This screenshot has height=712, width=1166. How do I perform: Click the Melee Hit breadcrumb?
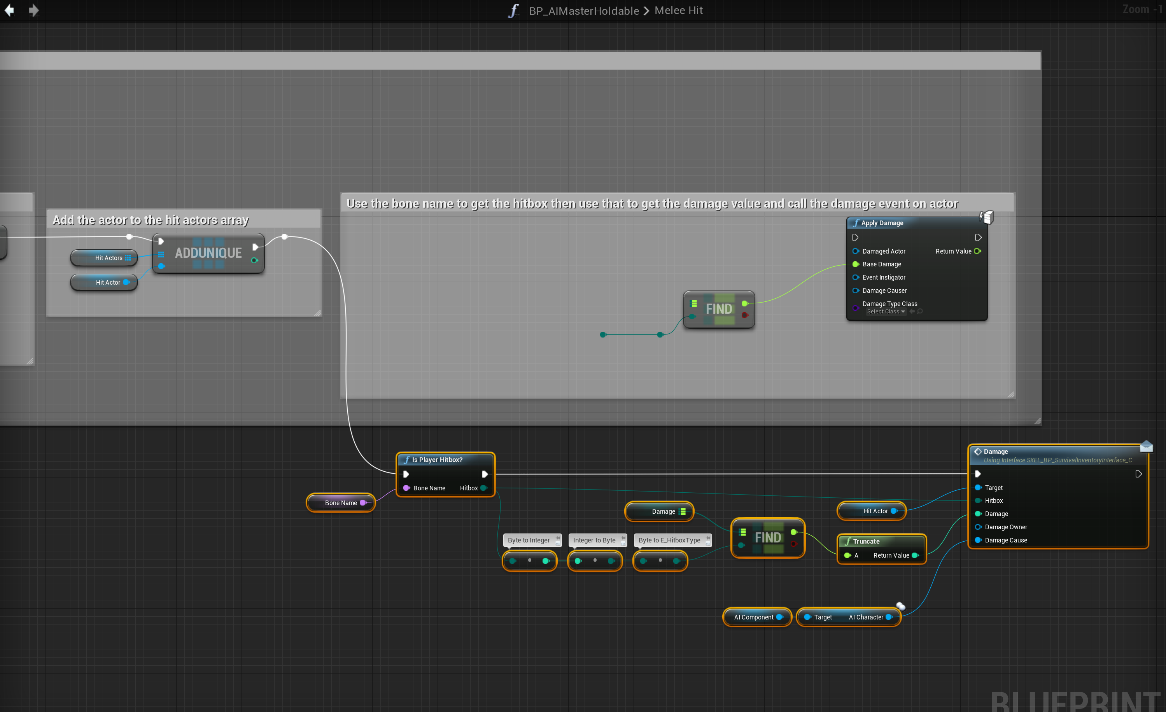tap(678, 10)
